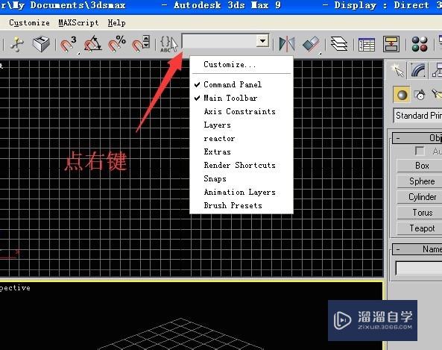The height and width of the screenshot is (350, 442).
Task: Enable the reactor toolbar entry
Action: [x=241, y=138]
